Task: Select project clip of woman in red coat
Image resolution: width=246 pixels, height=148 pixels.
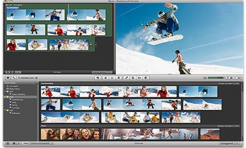Action: tap(16, 45)
